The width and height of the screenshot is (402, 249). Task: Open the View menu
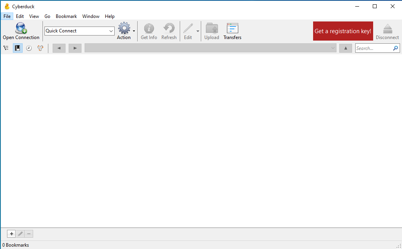click(x=34, y=16)
